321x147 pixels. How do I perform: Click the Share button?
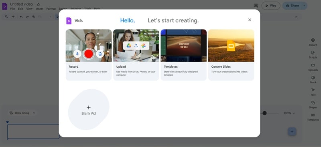tap(292, 6)
